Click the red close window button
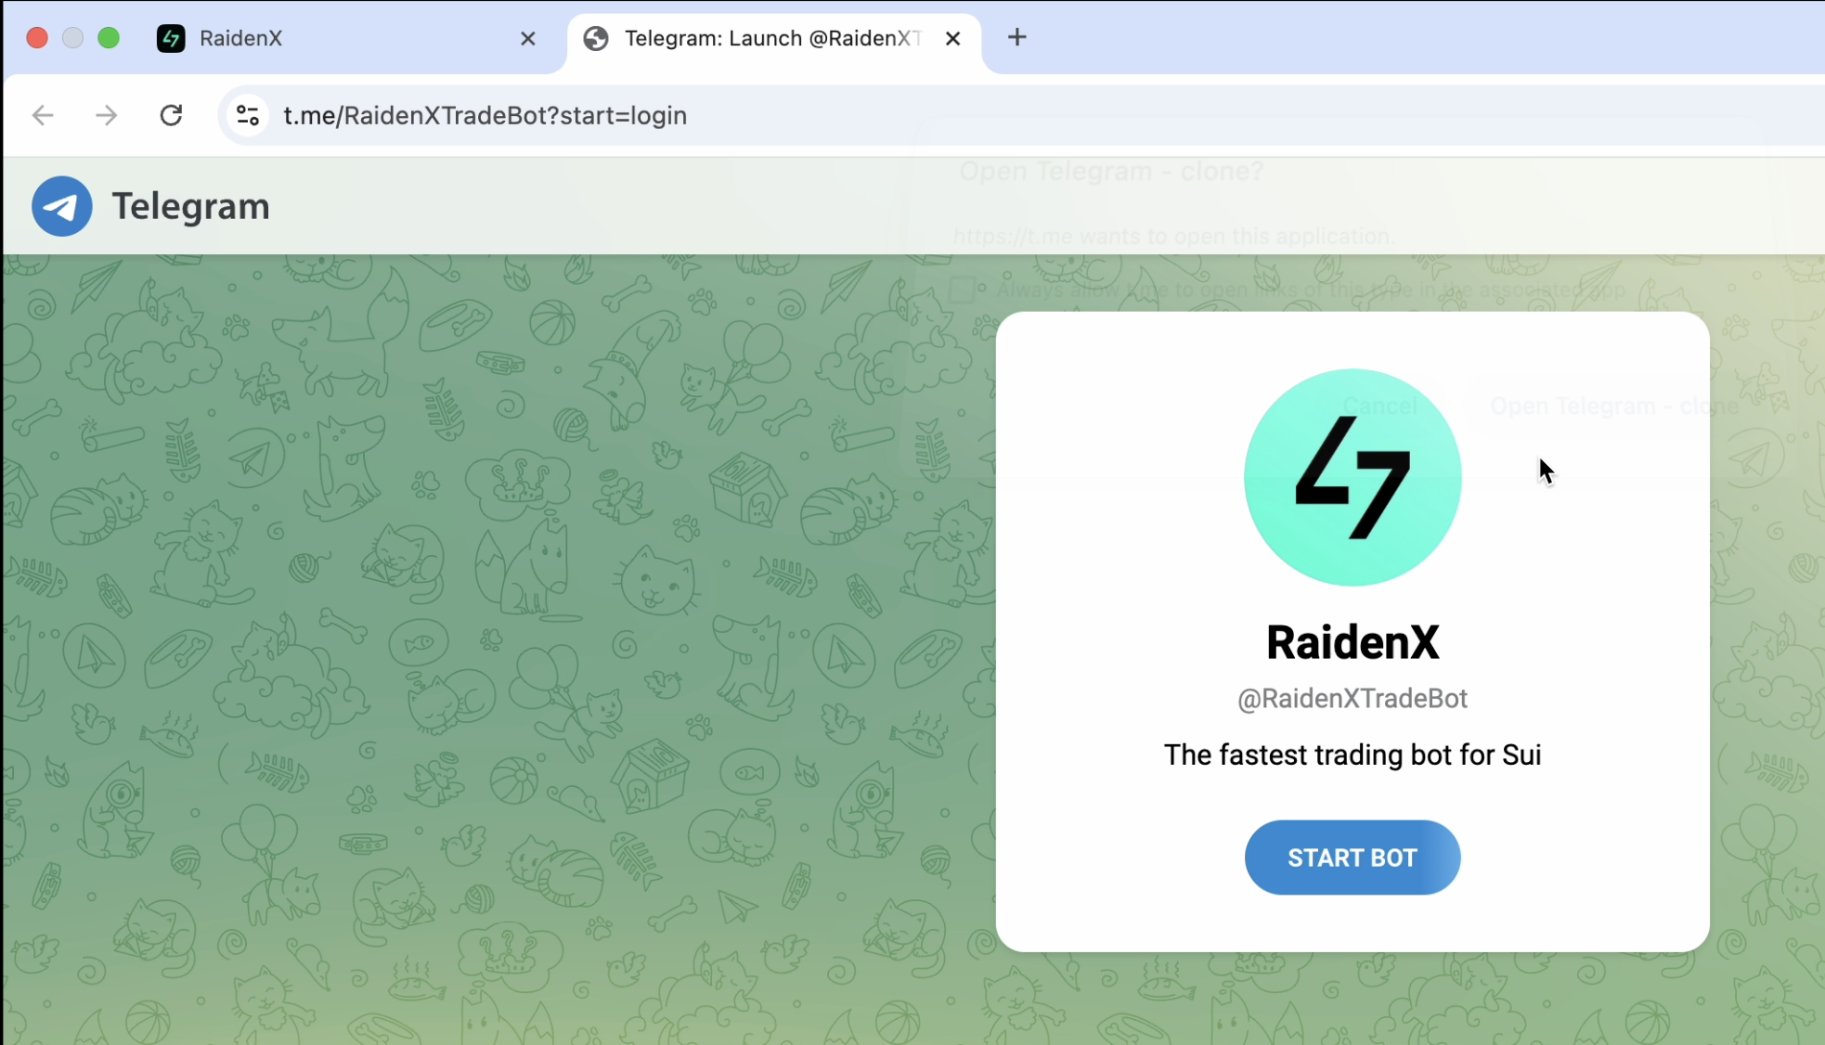Viewport: 1825px width, 1045px height. (37, 38)
